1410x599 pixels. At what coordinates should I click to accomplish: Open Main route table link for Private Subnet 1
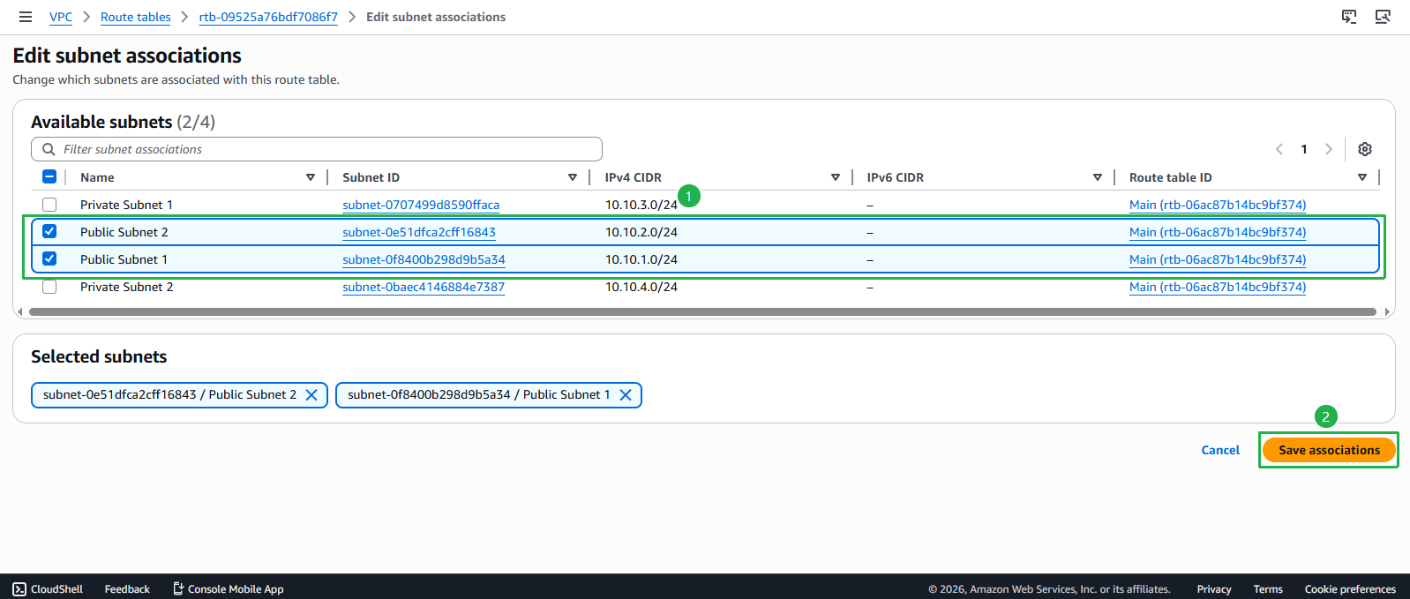click(x=1218, y=205)
